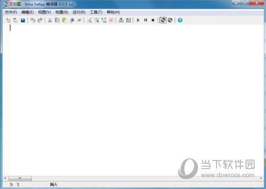Toggle the Setup run target

(163, 20)
